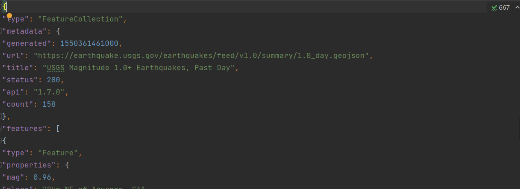Collapse the "features" array fold marker
520x189 pixels.
1,129
